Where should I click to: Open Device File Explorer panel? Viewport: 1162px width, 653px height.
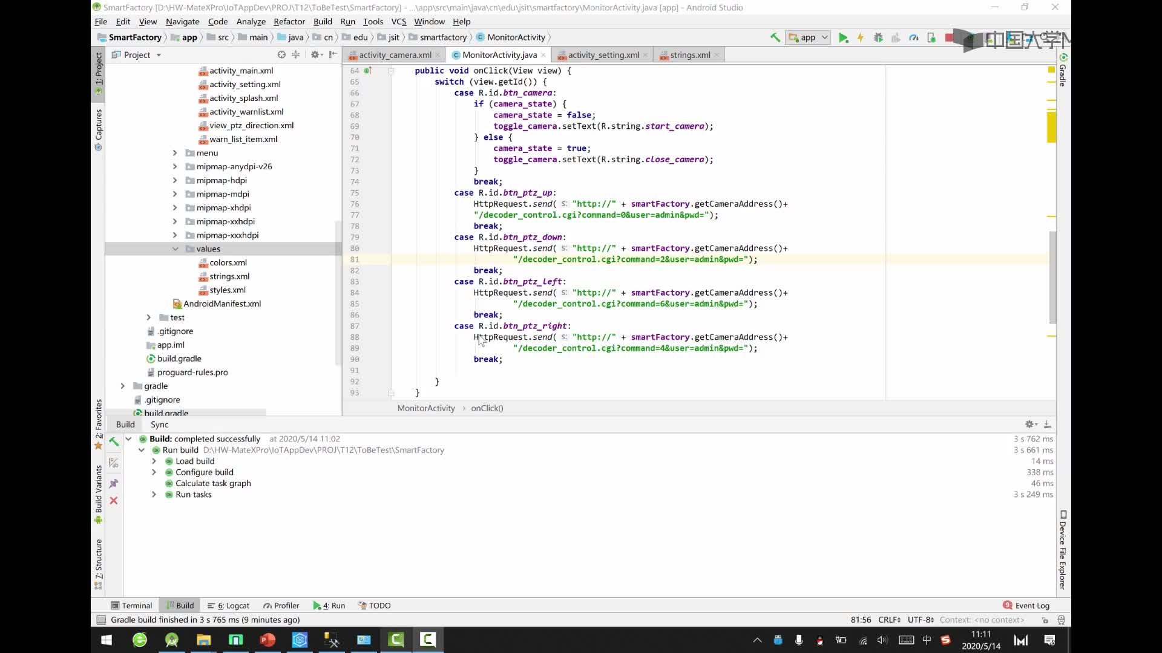pyautogui.click(x=1063, y=550)
